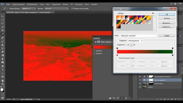This screenshot has width=183, height=103.
Task: Open the Образец sample layers dropdown
Action: (57, 9)
